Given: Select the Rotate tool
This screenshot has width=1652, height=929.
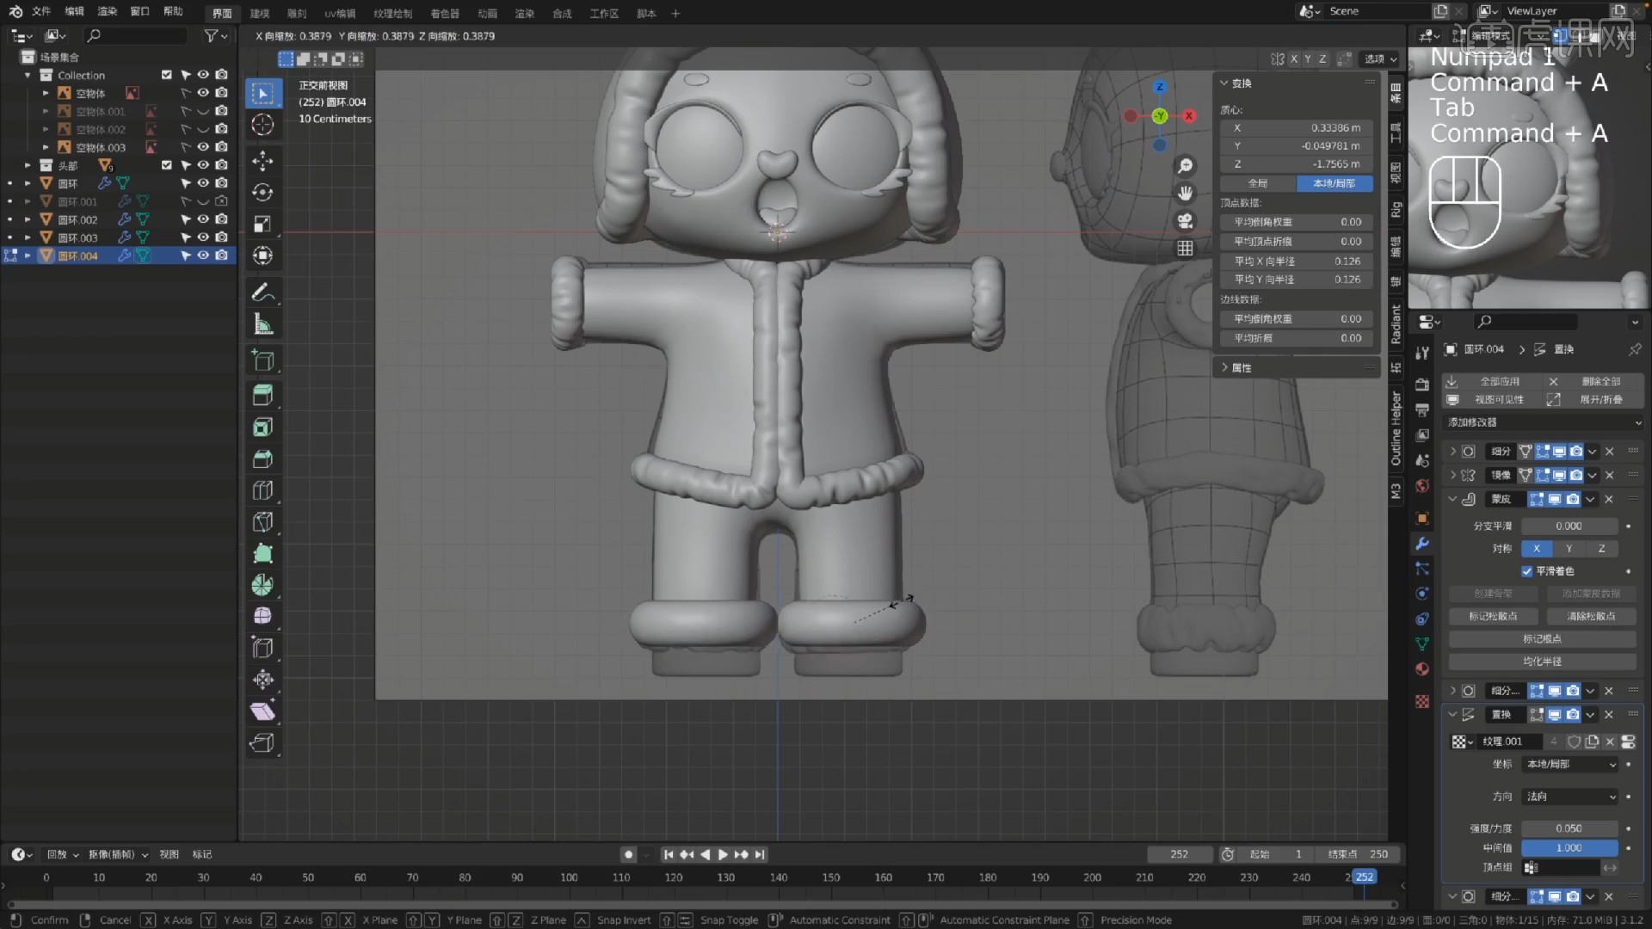Looking at the screenshot, I should pos(263,193).
